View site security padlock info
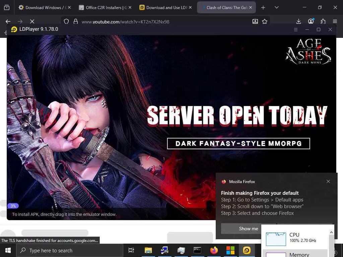Screen dimensions: 343x257 coord(76,21)
